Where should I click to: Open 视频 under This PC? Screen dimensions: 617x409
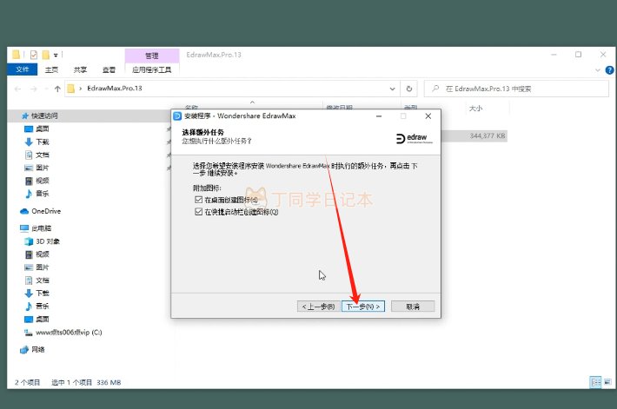click(42, 254)
